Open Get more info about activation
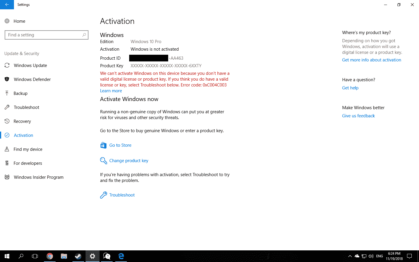 (372, 60)
